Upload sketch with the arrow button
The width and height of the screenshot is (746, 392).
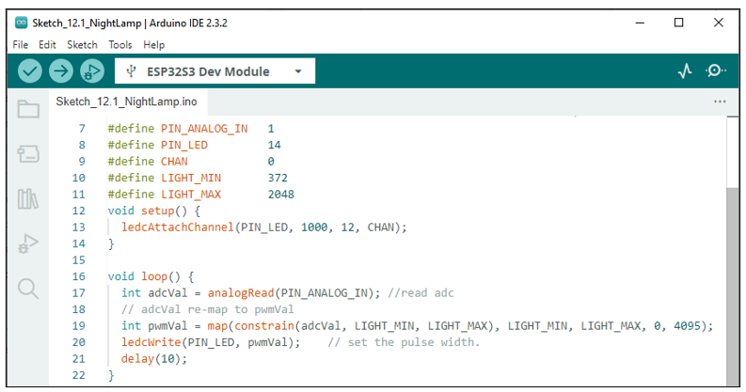60,71
